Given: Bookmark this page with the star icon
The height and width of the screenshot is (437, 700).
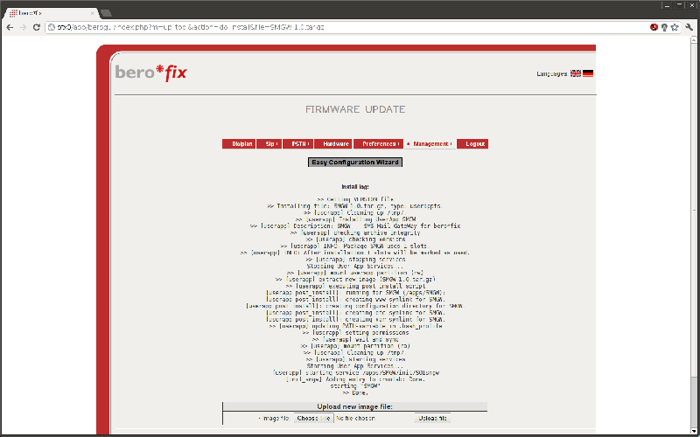Looking at the screenshot, I should pyautogui.click(x=675, y=27).
